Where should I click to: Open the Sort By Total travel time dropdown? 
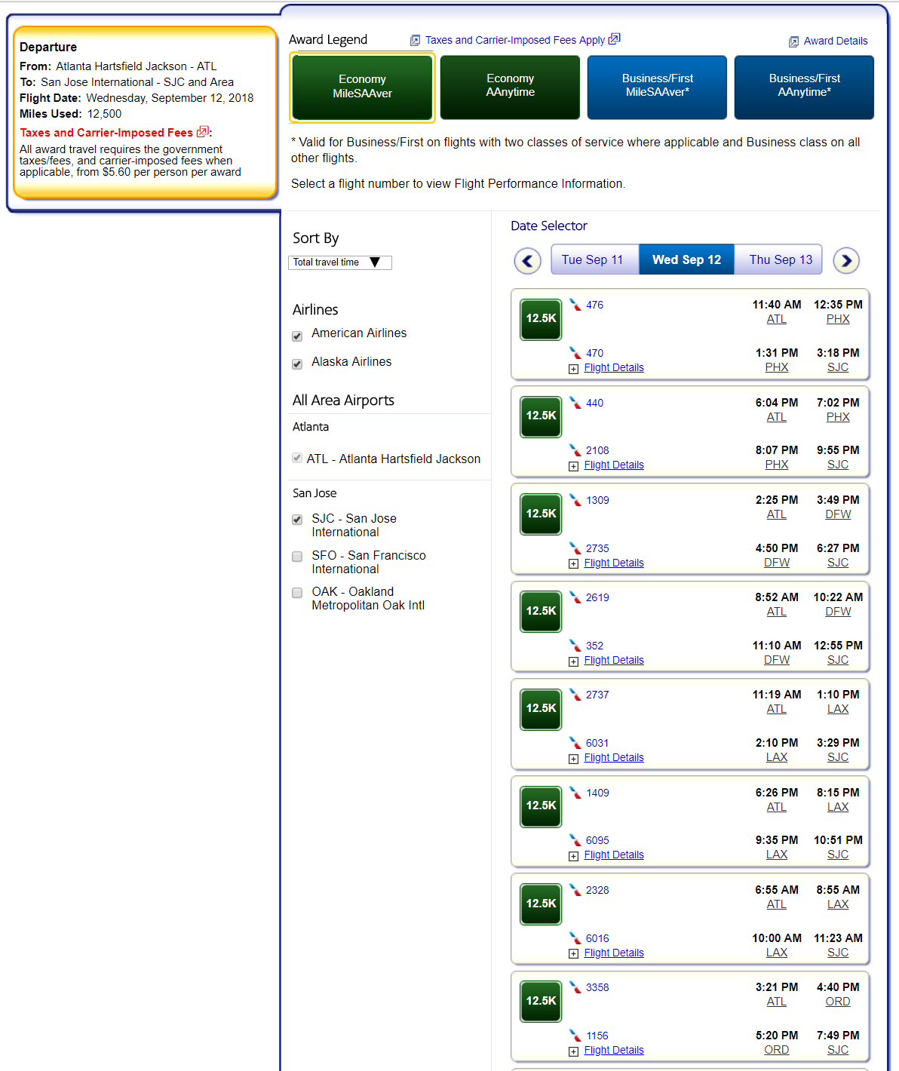click(x=340, y=262)
